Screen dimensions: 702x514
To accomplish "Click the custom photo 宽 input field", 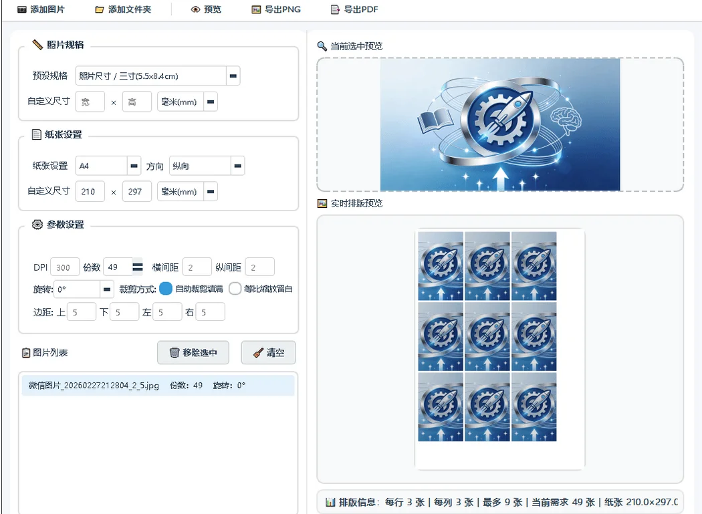I will tap(90, 102).
